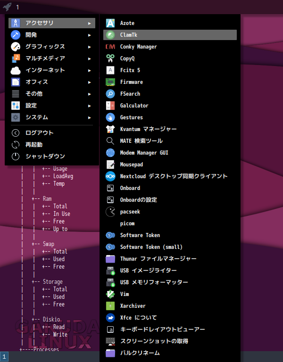Launch ClamTk via its green icon
This screenshot has height=362, width=283.
coord(110,35)
